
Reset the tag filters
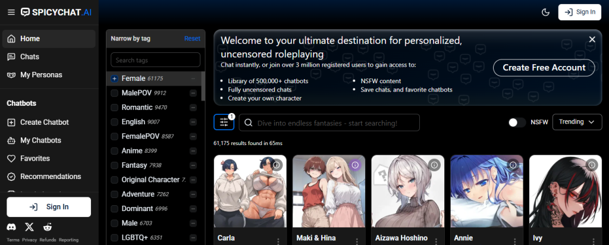tap(192, 39)
